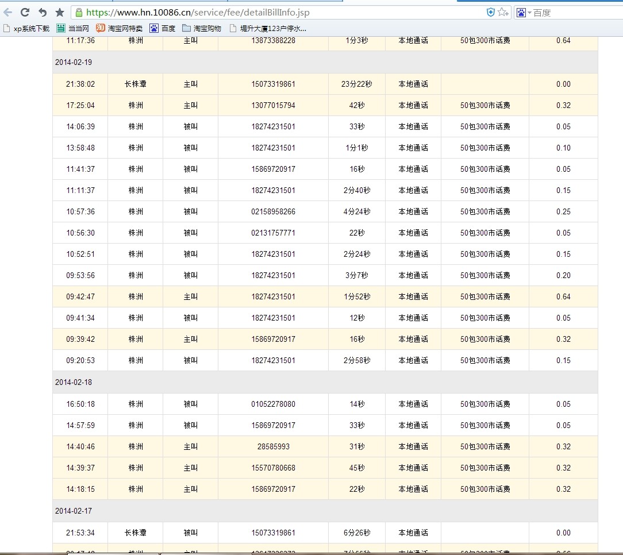Click the shield icon in address bar

[490, 12]
